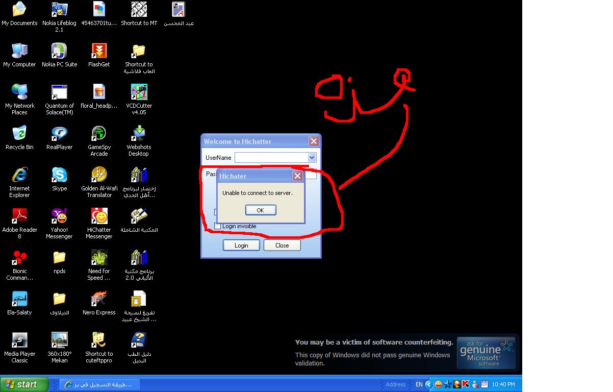Click Kaspersky icon in system tray

click(x=465, y=384)
